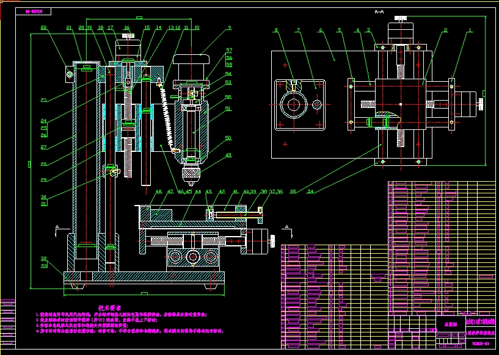Click part number 17 label
This screenshot has width=499, height=355.
(111, 27)
